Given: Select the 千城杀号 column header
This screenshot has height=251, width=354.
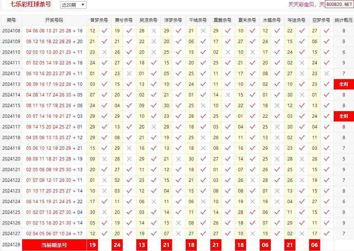Looking at the screenshot, I should click(198, 20).
